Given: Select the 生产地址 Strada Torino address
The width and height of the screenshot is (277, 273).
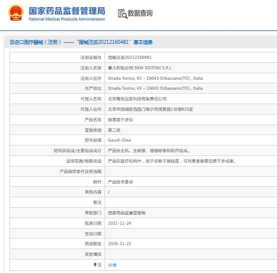Looking at the screenshot, I should 155,88.
